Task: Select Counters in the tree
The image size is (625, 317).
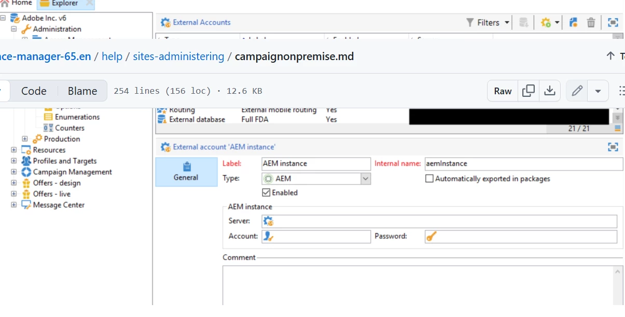Action: tap(70, 128)
